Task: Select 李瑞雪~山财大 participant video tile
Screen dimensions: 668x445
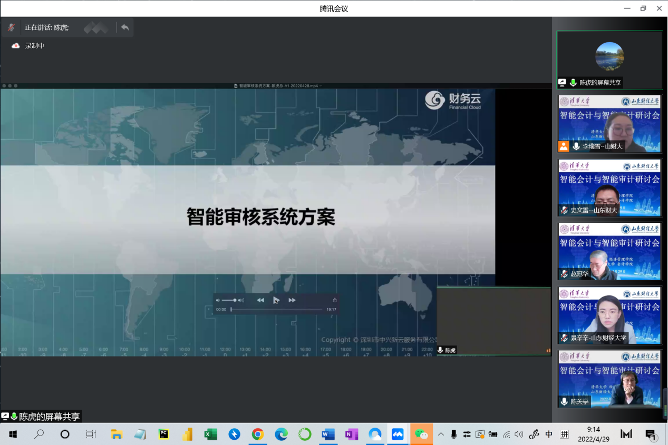Action: pos(609,124)
